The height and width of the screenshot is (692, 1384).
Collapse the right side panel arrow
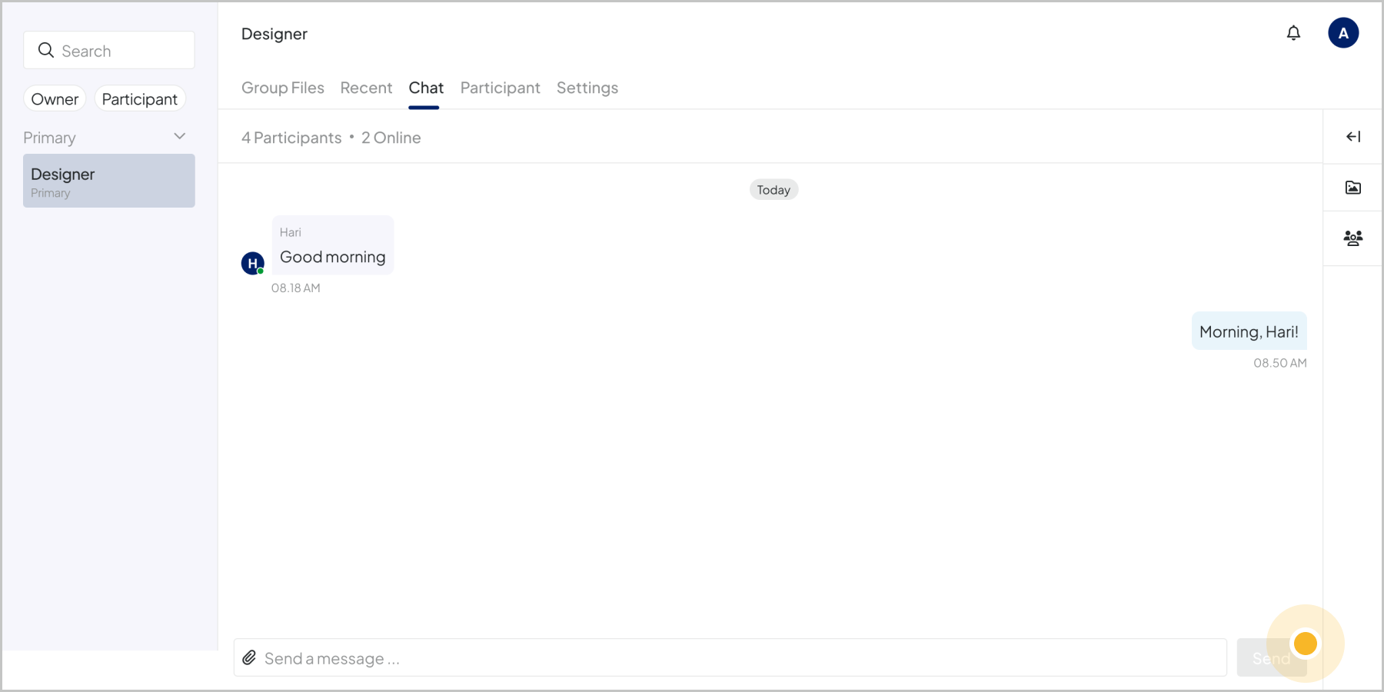pos(1352,137)
